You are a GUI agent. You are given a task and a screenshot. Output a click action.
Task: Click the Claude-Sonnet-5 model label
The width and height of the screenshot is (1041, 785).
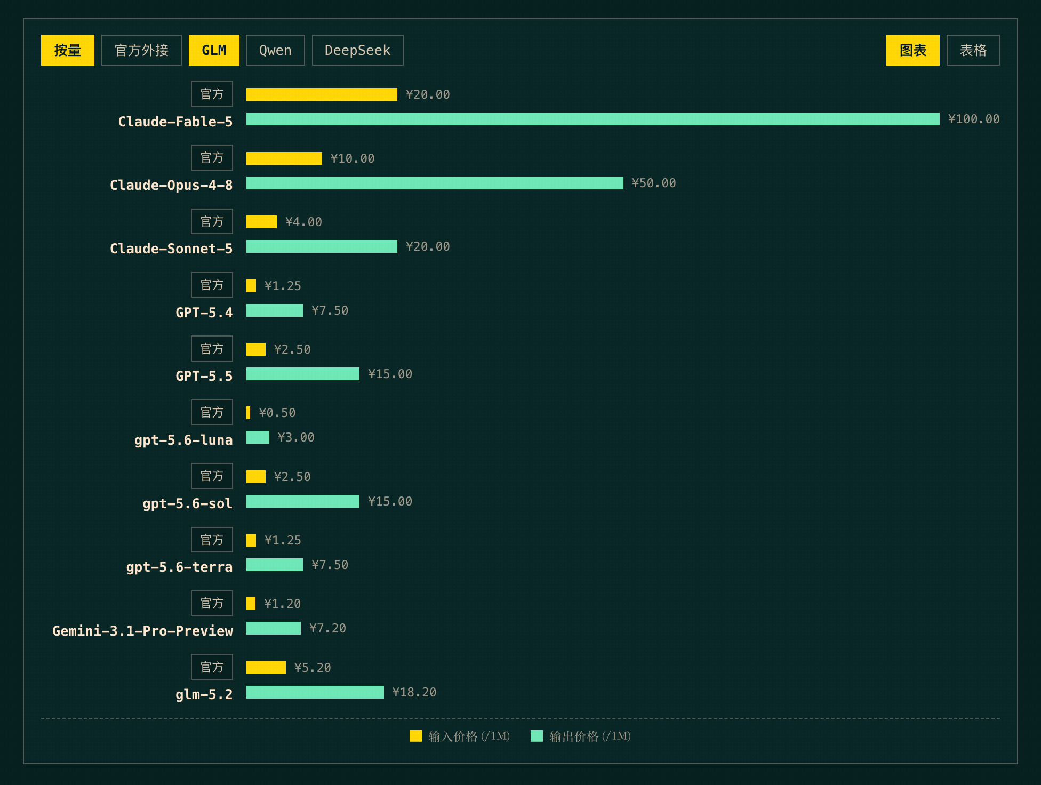click(171, 249)
